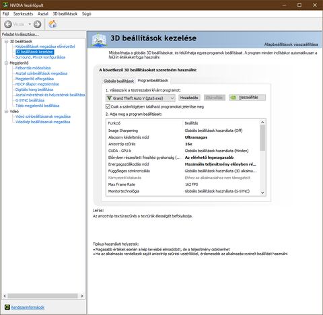
Task: Select the Image Sharpening setting row
Action: click(183, 131)
